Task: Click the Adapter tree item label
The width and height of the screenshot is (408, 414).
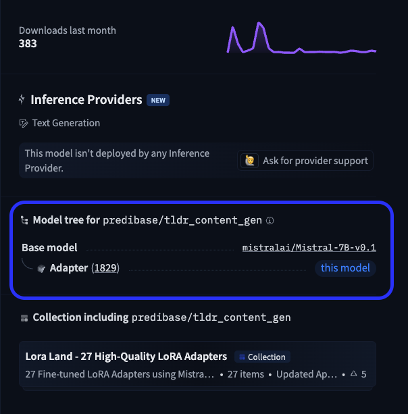Action: point(69,268)
